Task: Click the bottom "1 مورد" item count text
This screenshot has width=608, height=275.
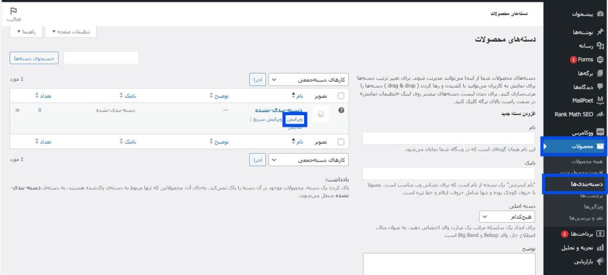Action: [17, 159]
